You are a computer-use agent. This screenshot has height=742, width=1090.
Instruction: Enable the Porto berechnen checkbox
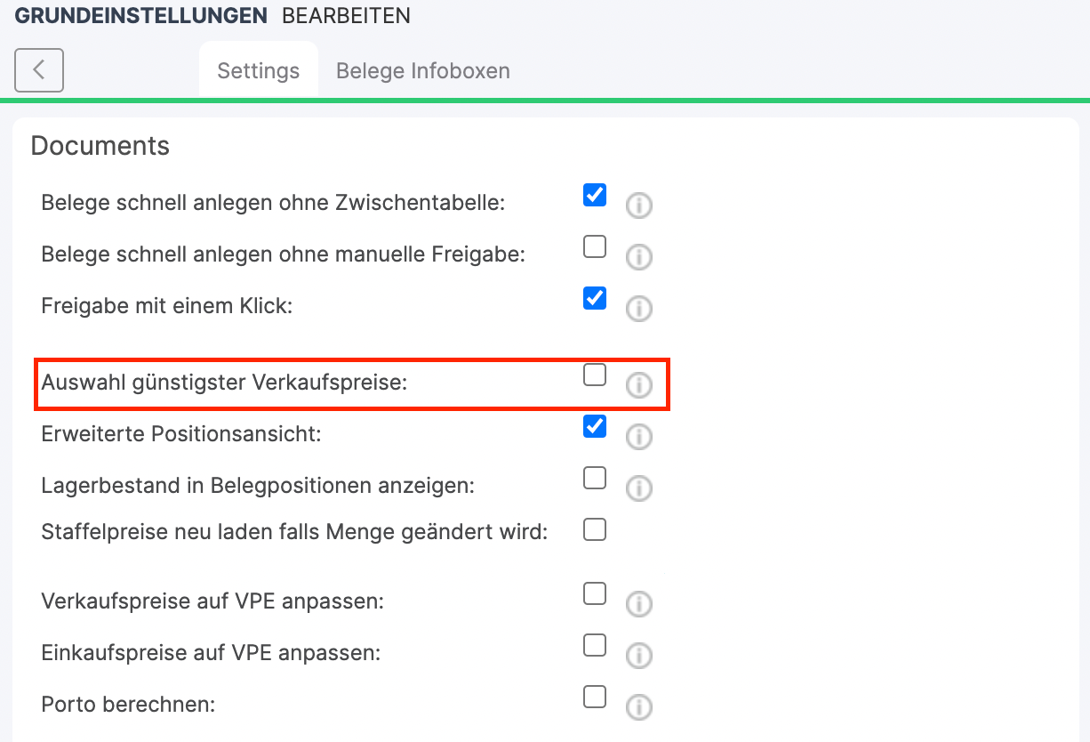(x=595, y=697)
